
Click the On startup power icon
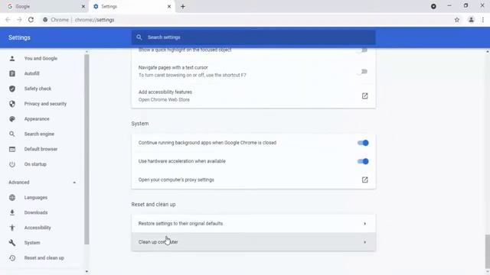[12, 164]
